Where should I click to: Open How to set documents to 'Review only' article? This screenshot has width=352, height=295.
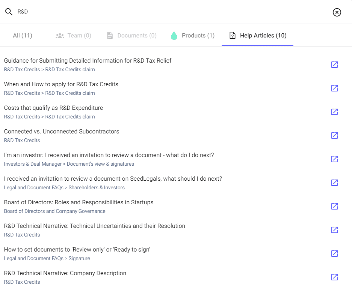(x=77, y=250)
